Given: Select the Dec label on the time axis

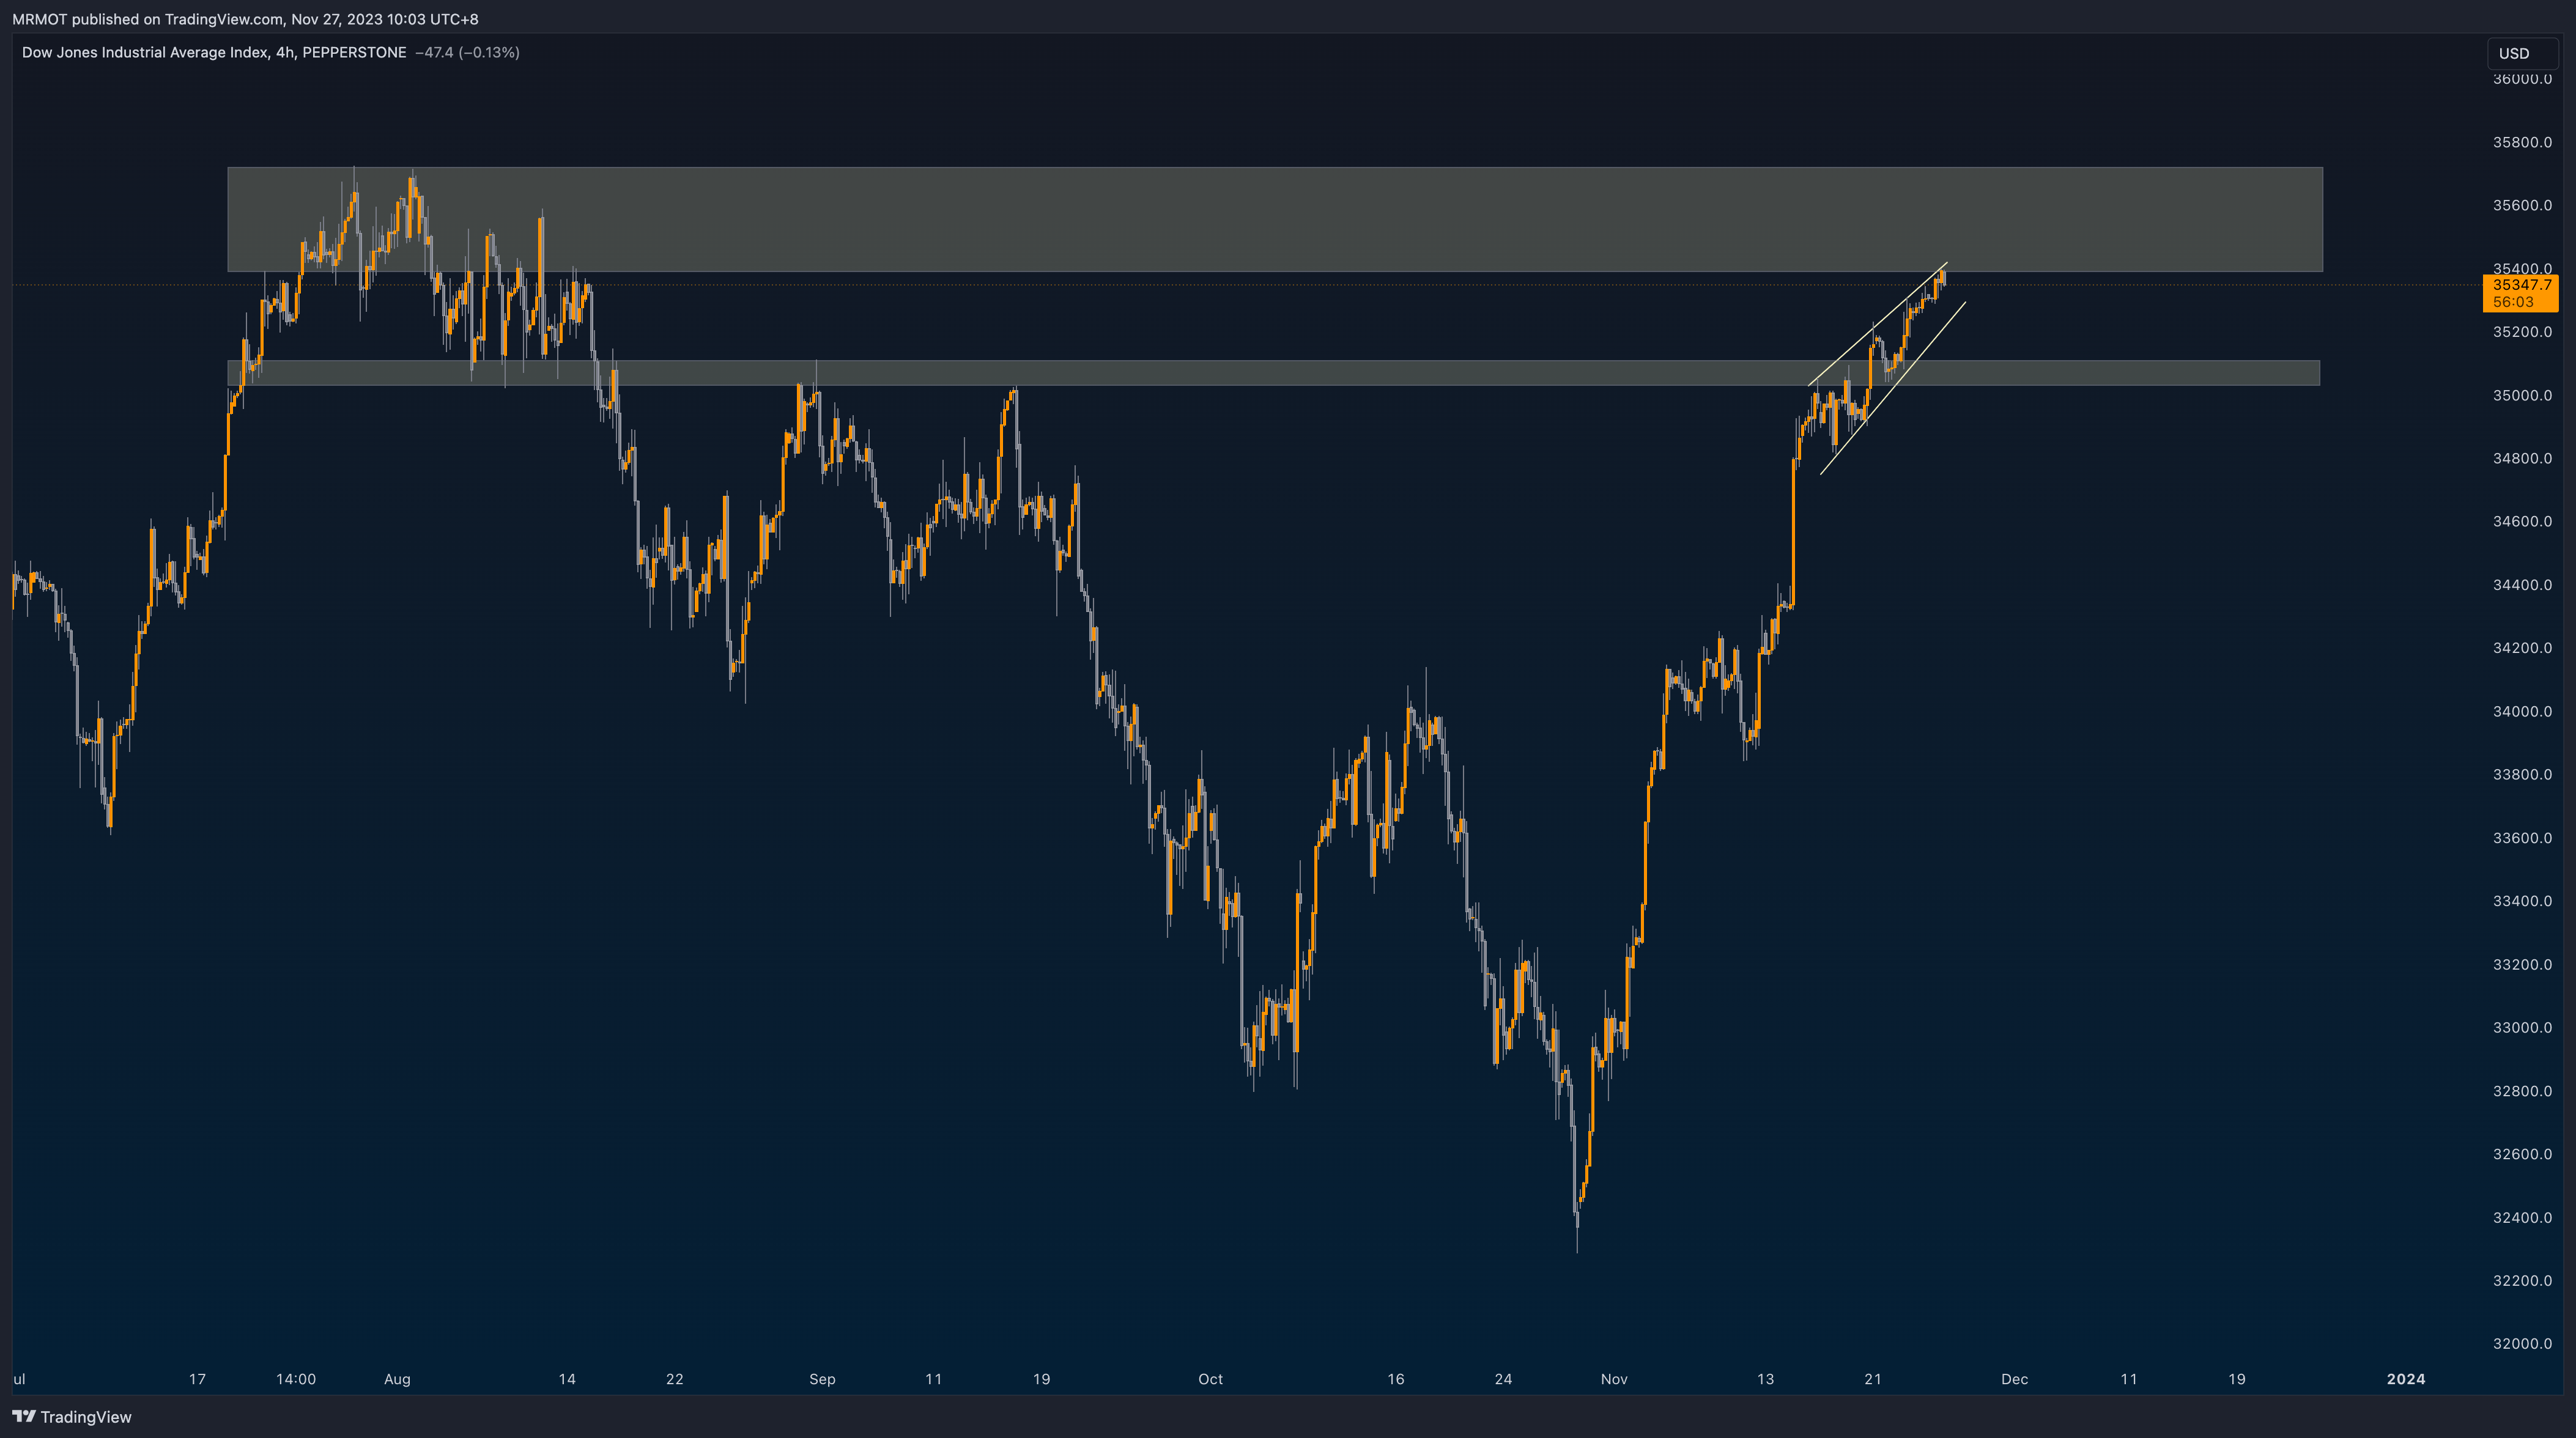Looking at the screenshot, I should point(2014,1379).
